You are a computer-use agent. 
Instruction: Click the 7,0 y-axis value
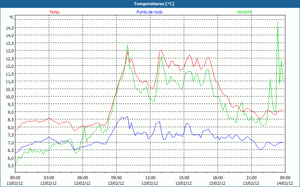pos(11,143)
